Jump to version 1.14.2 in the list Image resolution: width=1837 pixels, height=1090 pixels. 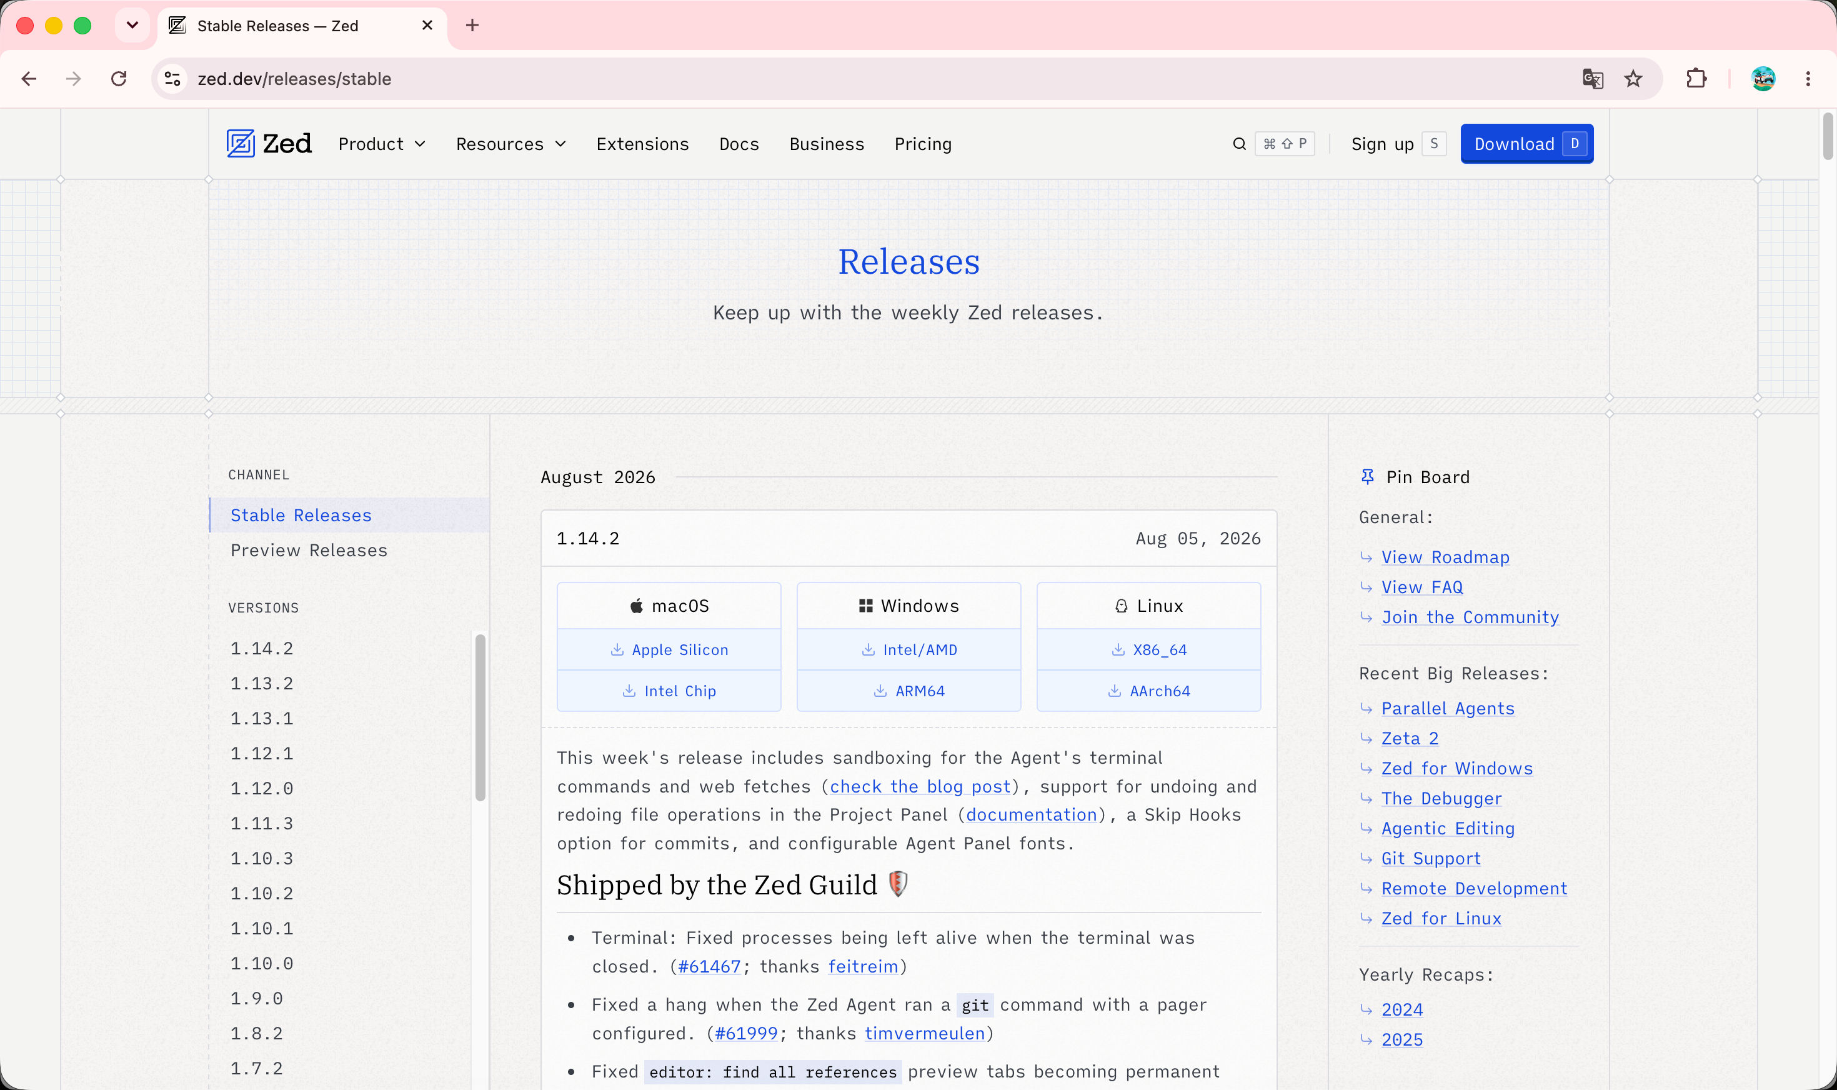pos(261,649)
